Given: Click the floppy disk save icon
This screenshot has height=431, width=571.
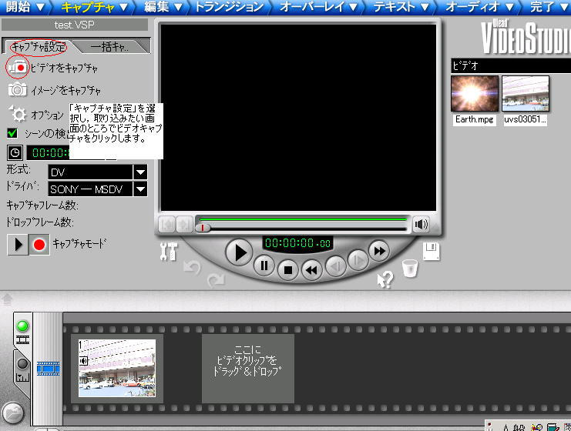Looking at the screenshot, I should tap(432, 251).
